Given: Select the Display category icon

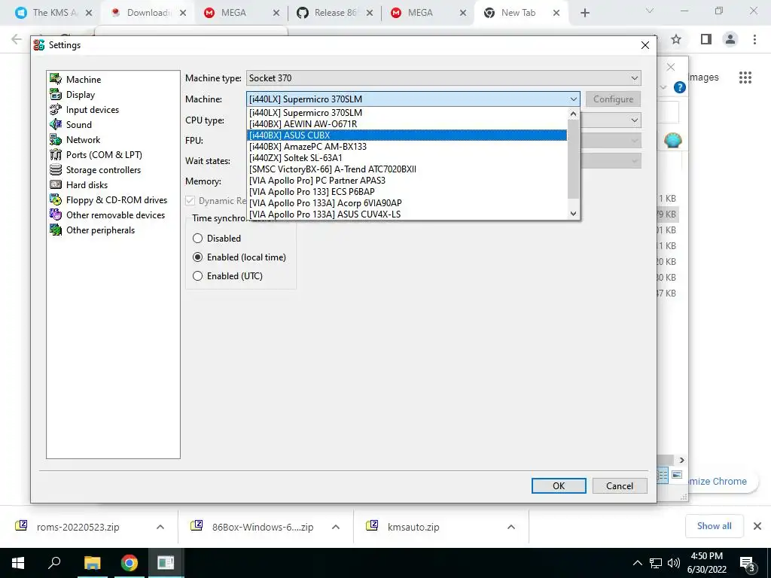Looking at the screenshot, I should click(56, 94).
